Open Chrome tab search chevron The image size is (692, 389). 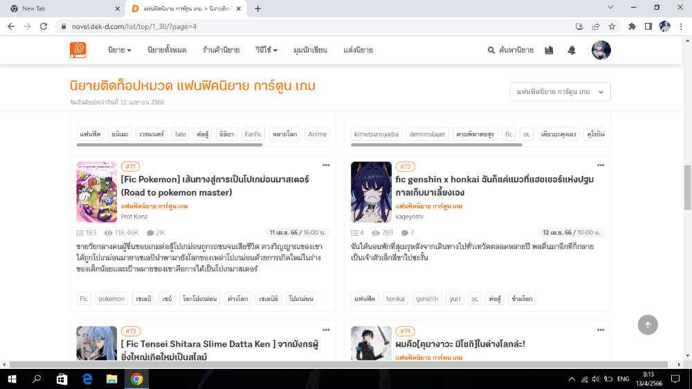[610, 8]
